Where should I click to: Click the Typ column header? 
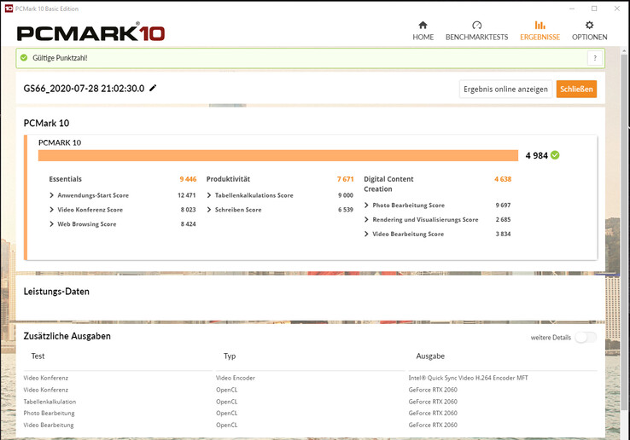pos(230,356)
